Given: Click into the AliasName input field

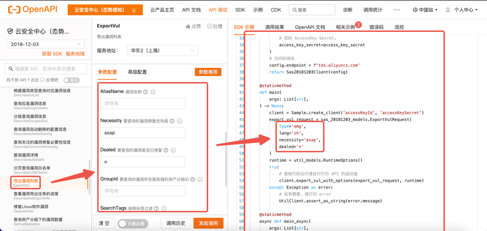Looking at the screenshot, I should (143, 103).
